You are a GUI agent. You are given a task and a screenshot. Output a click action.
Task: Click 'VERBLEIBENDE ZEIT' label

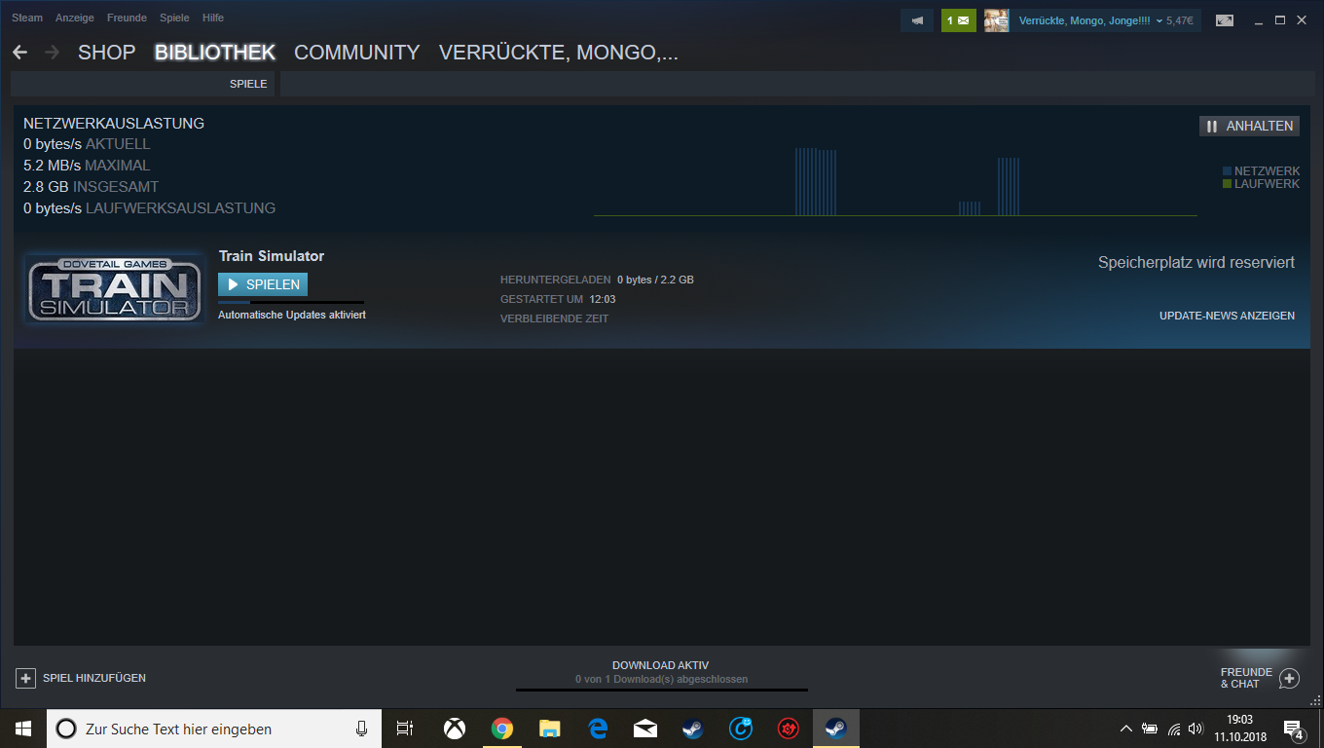pos(554,318)
